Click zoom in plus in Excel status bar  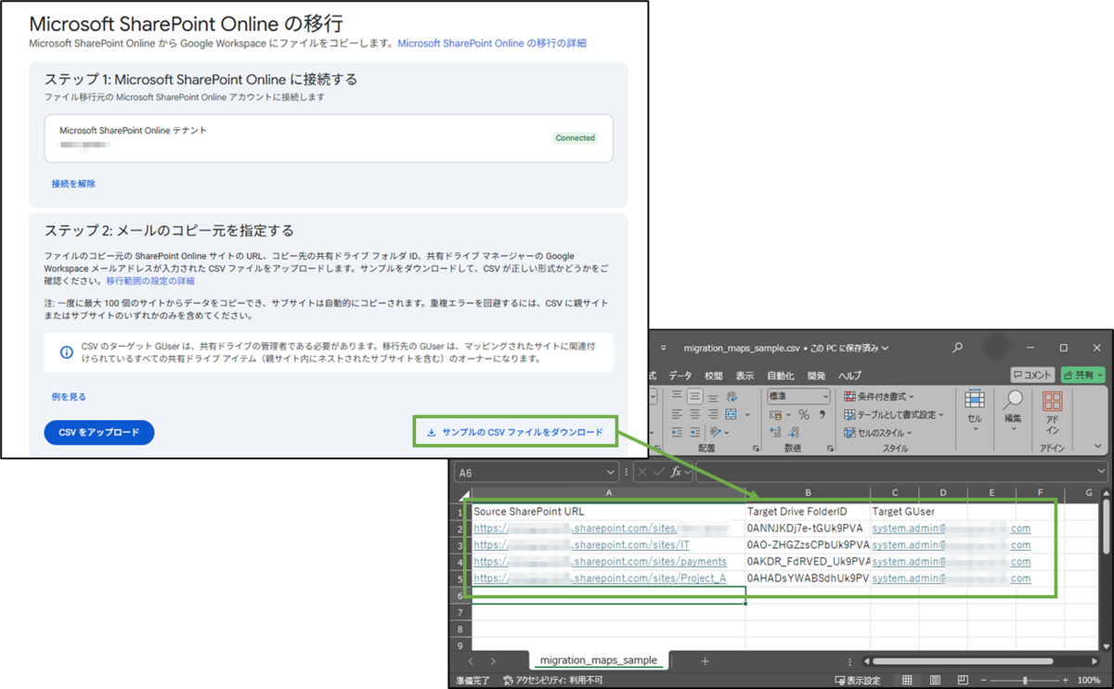[1066, 680]
